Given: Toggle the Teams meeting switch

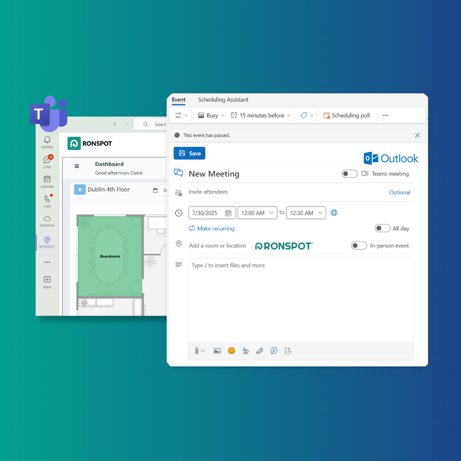Looking at the screenshot, I should (349, 174).
